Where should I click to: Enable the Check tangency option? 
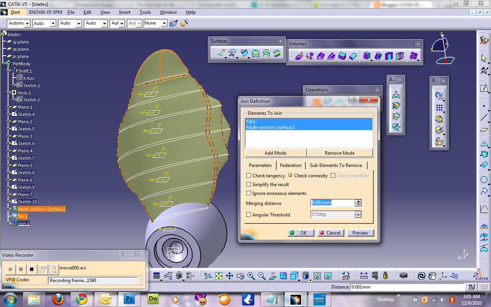[x=249, y=175]
